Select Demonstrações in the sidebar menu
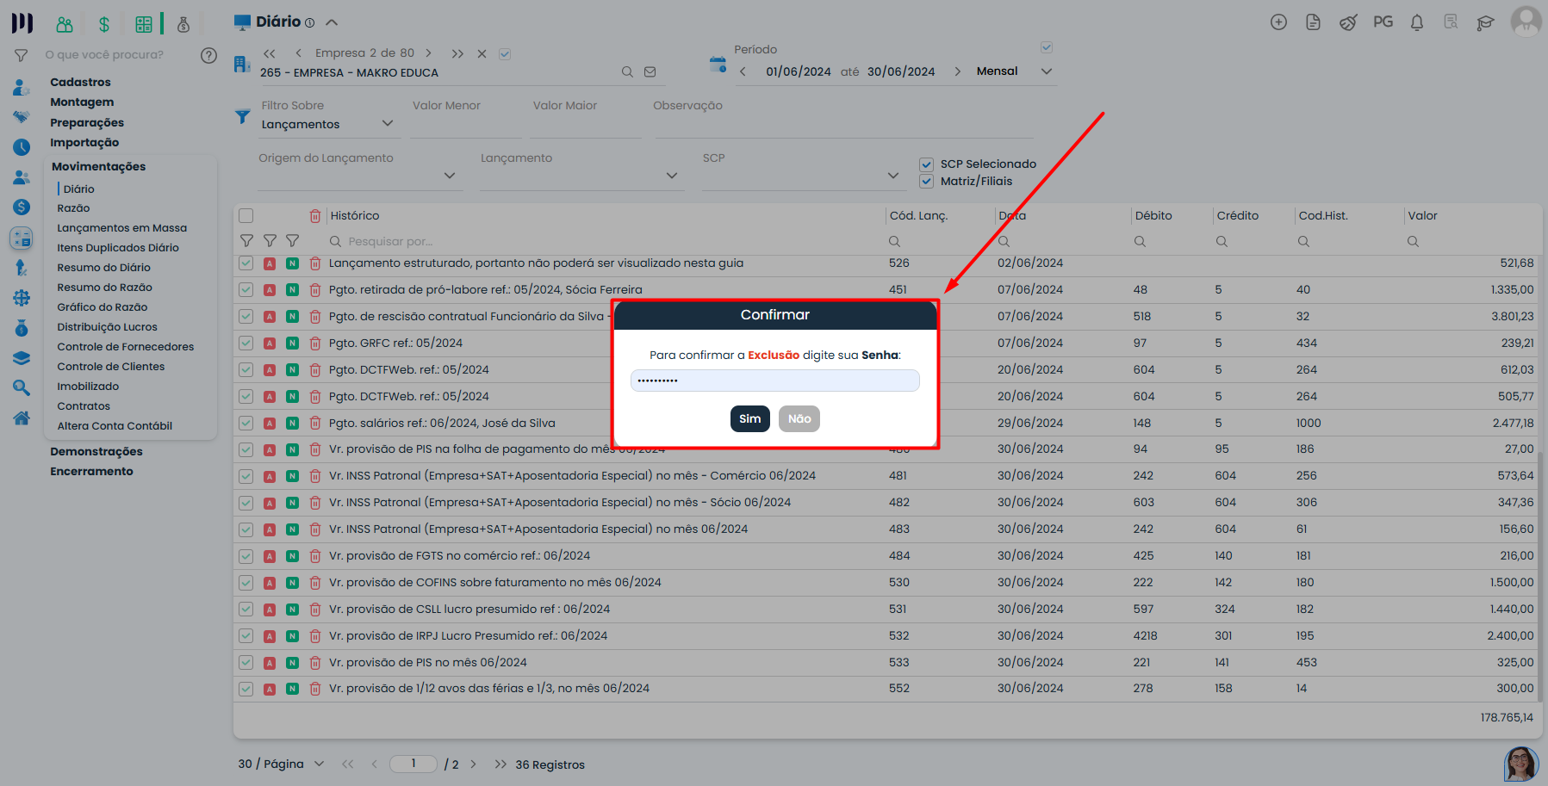 (x=96, y=452)
